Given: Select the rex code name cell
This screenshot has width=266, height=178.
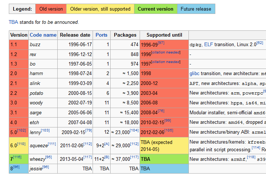Looking at the screenshot, I should pyautogui.click(x=43, y=55).
